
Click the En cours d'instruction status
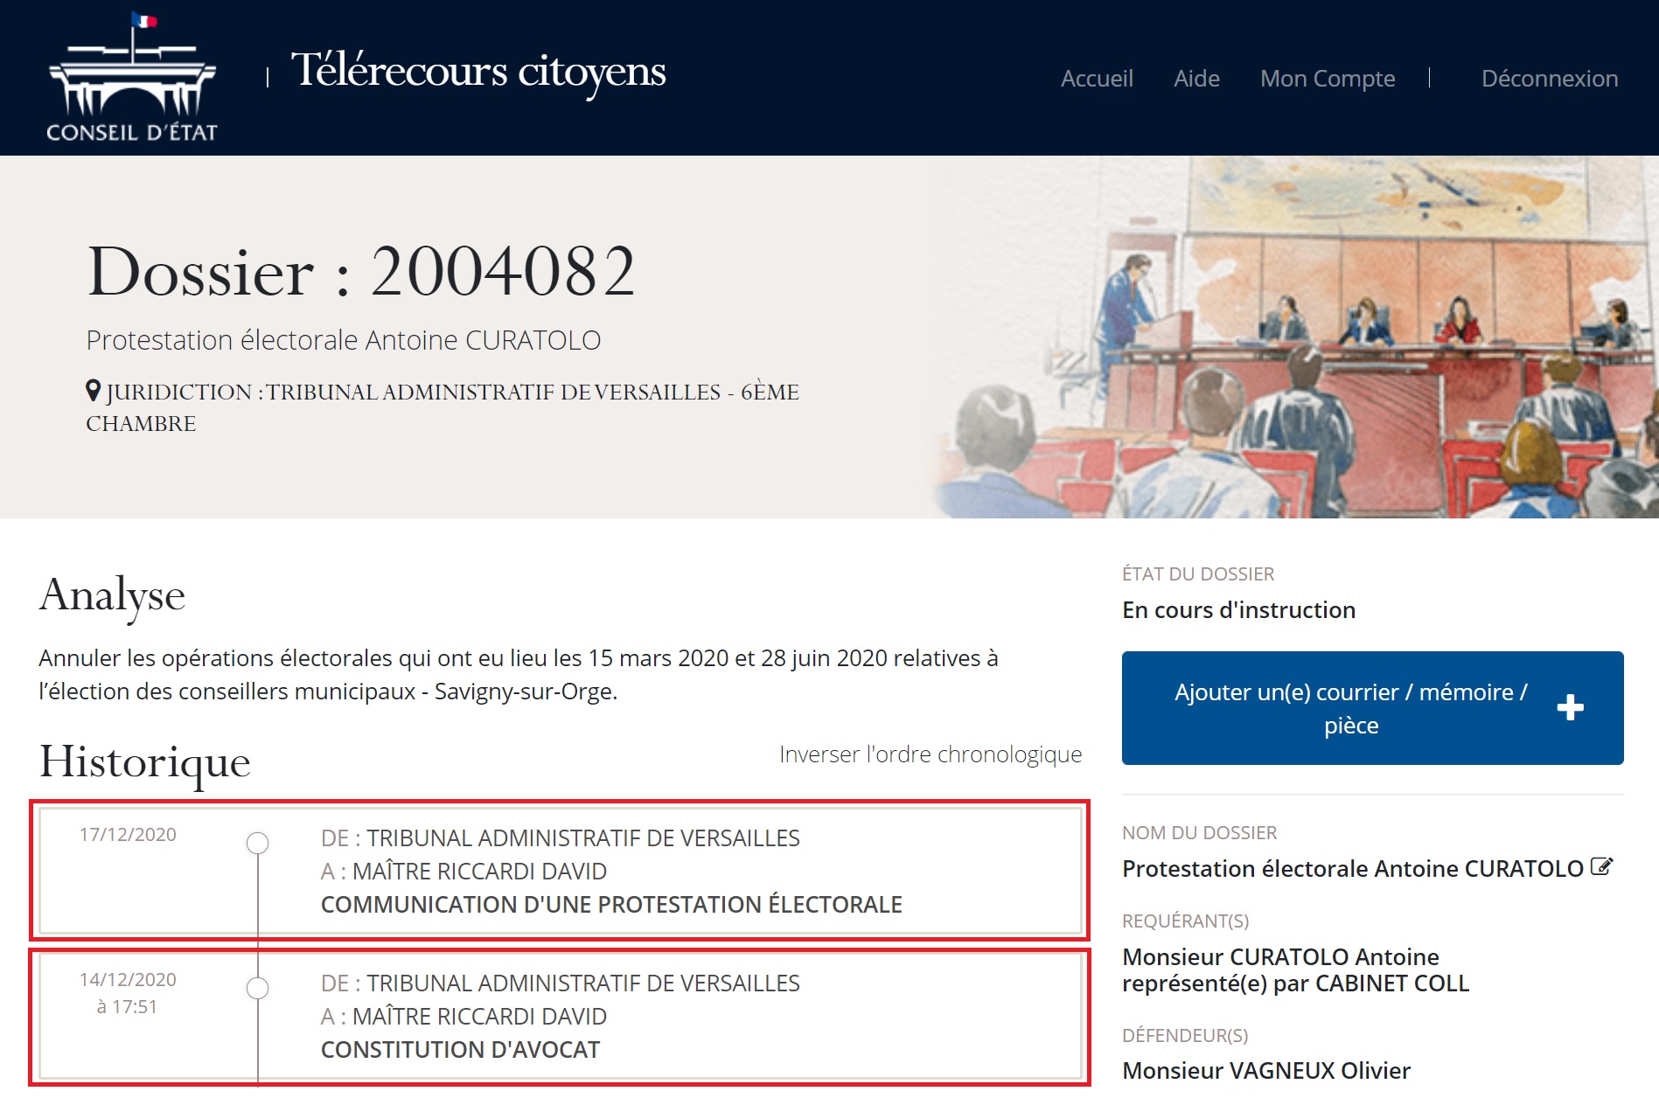[x=1238, y=610]
